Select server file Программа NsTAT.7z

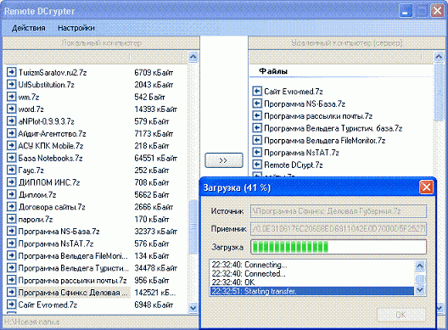301,153
